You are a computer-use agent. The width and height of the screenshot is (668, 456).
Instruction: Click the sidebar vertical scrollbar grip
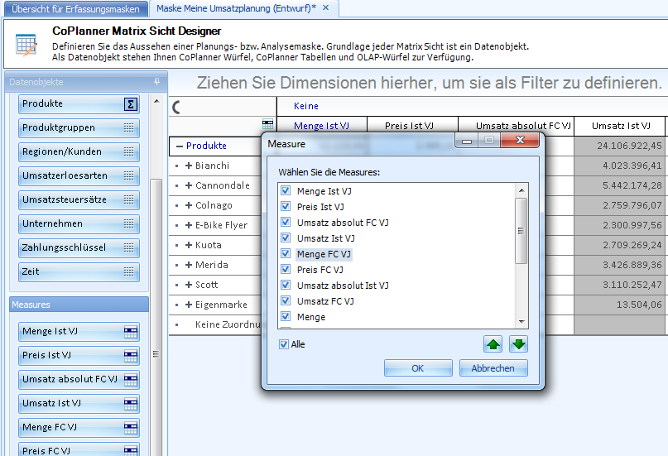[x=156, y=354]
